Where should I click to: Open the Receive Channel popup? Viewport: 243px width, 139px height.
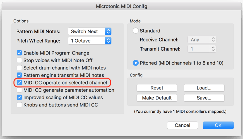click(x=202, y=40)
